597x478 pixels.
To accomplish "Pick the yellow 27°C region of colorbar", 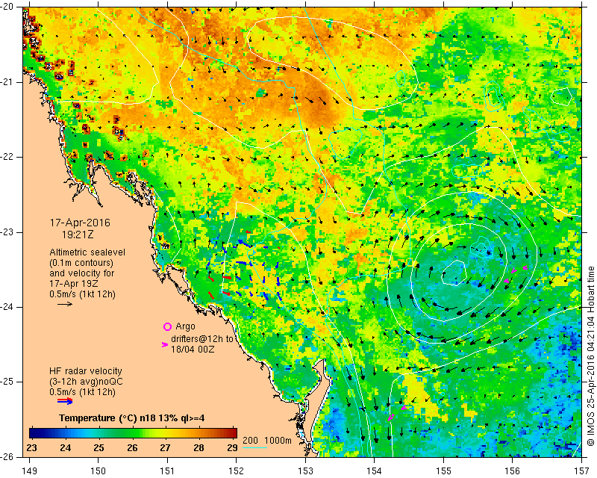I will tap(165, 433).
